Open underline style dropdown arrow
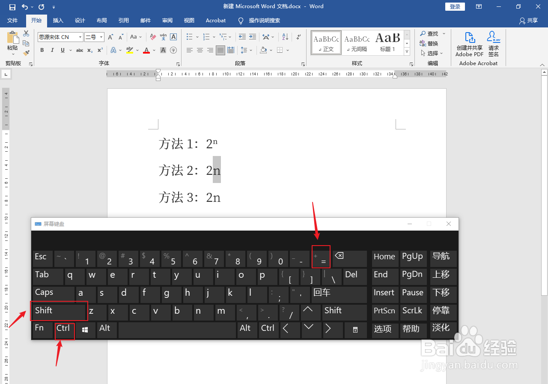Image resolution: width=548 pixels, height=384 pixels. pos(70,50)
